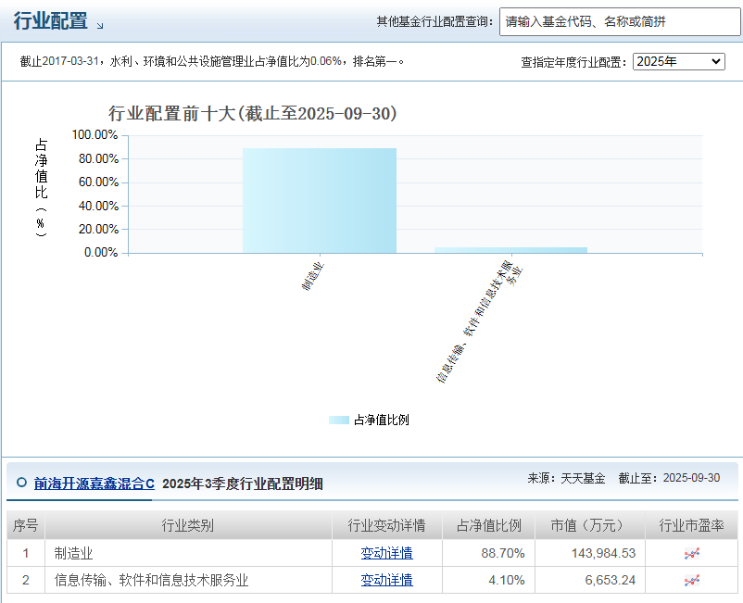The image size is (743, 603).
Task: Click 变动详情 in the 信息传输 row
Action: [389, 580]
